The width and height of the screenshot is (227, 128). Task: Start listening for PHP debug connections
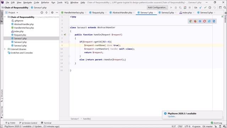185,7
